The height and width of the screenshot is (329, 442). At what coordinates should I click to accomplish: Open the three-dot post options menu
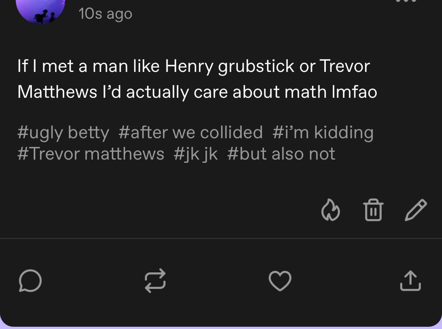406,1
